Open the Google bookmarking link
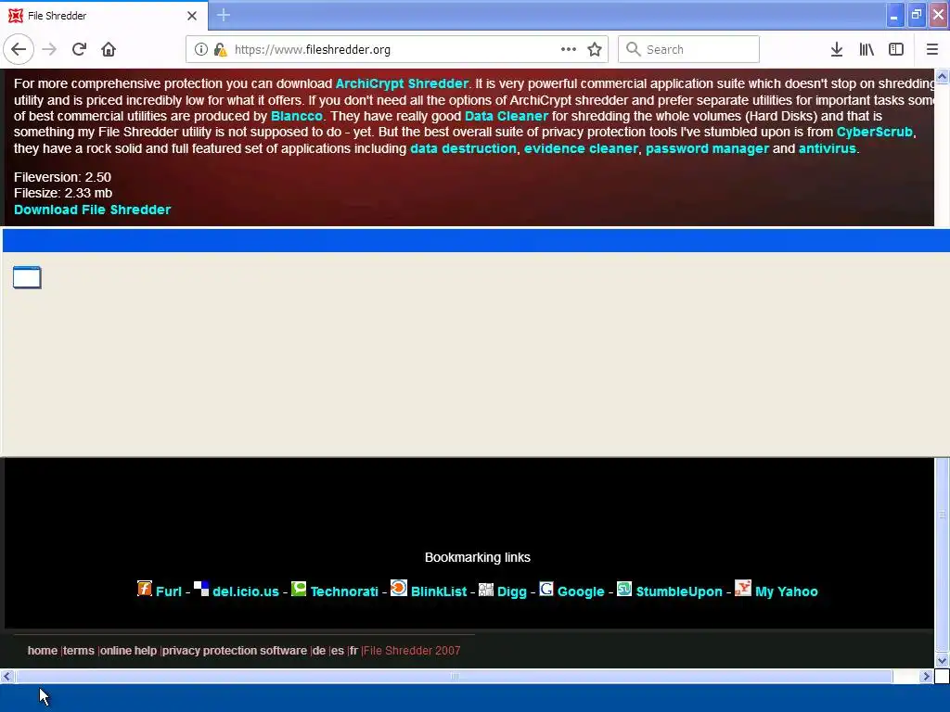The image size is (950, 712). tap(581, 591)
